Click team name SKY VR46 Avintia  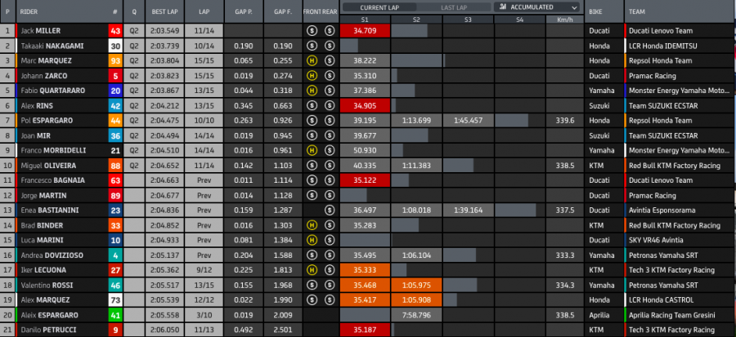pyautogui.click(x=656, y=241)
